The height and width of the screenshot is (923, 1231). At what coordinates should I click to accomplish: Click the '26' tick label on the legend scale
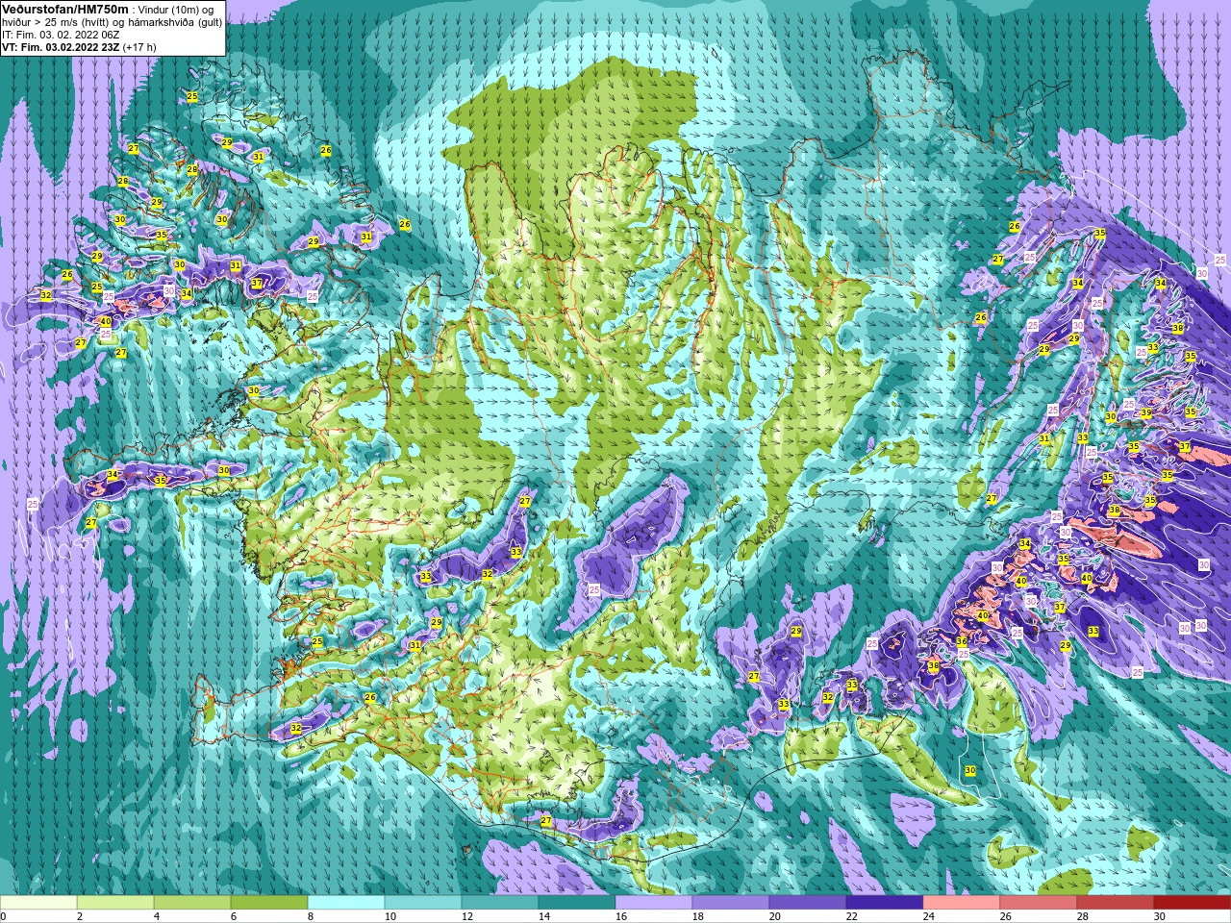[1006, 916]
